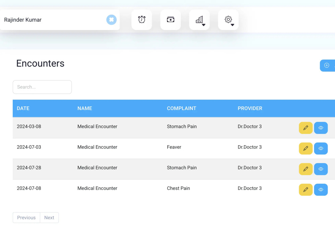Screen dimensions: 335x251
Task: Clear the Rajinder Kumar patient selection
Action: point(111,20)
